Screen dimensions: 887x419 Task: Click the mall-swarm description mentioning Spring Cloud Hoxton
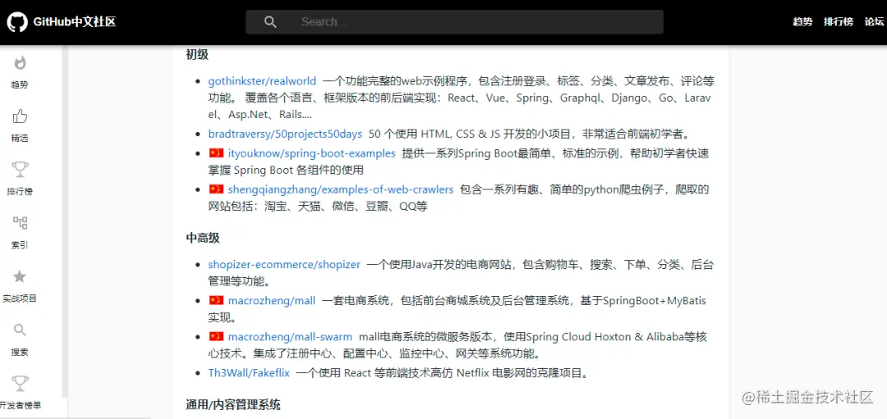[x=457, y=345]
